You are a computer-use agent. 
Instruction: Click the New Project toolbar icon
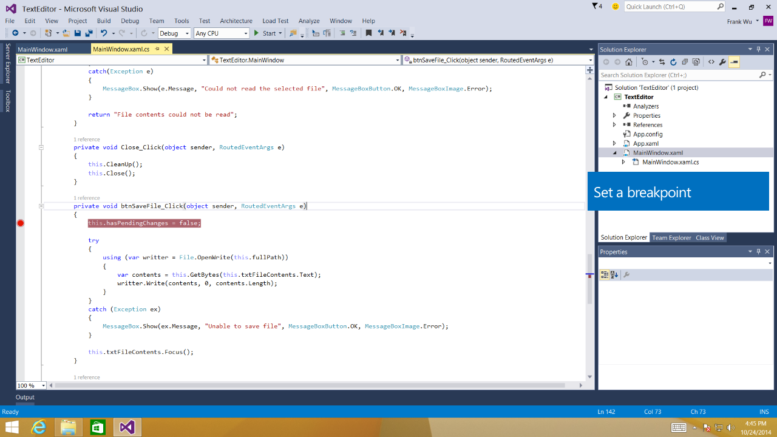tap(49, 33)
